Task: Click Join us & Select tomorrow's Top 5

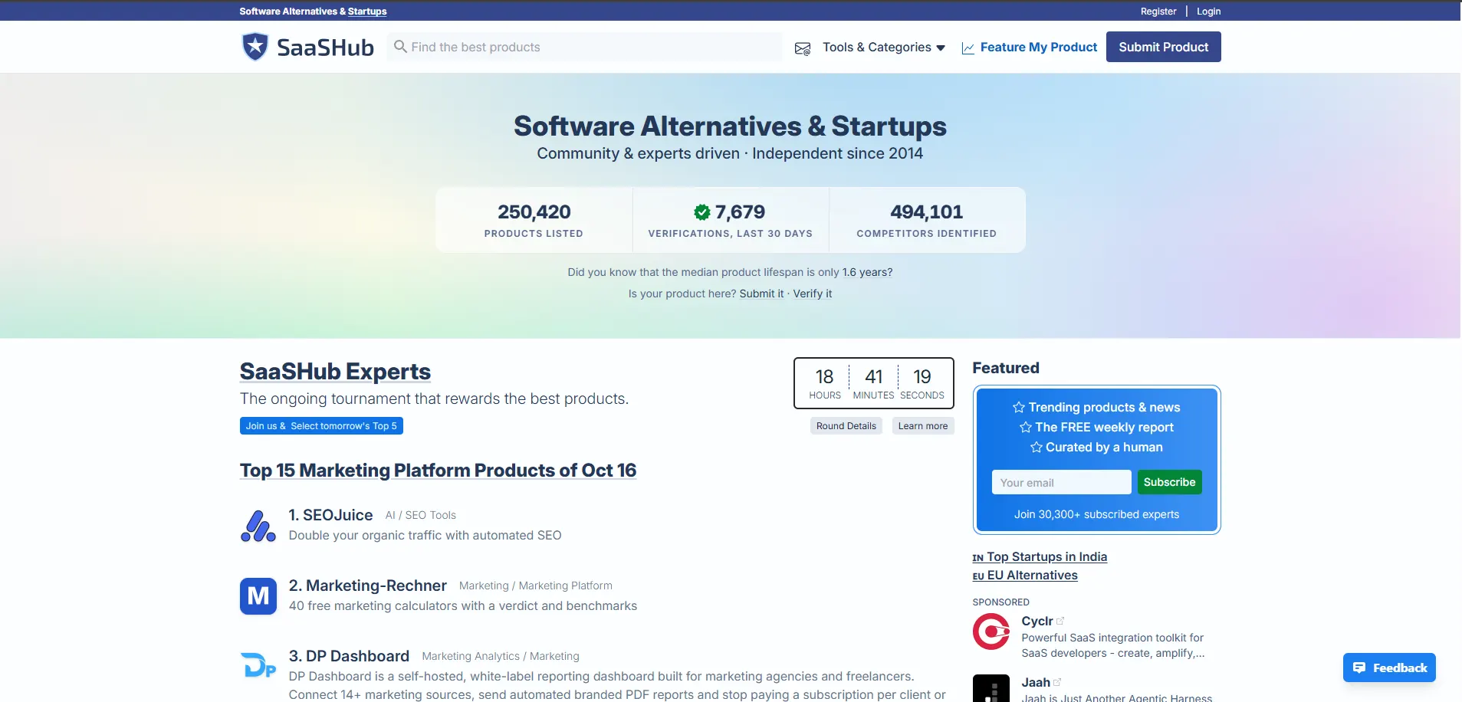Action: pos(321,426)
